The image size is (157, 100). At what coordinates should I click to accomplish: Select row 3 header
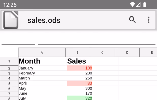tap(9, 73)
